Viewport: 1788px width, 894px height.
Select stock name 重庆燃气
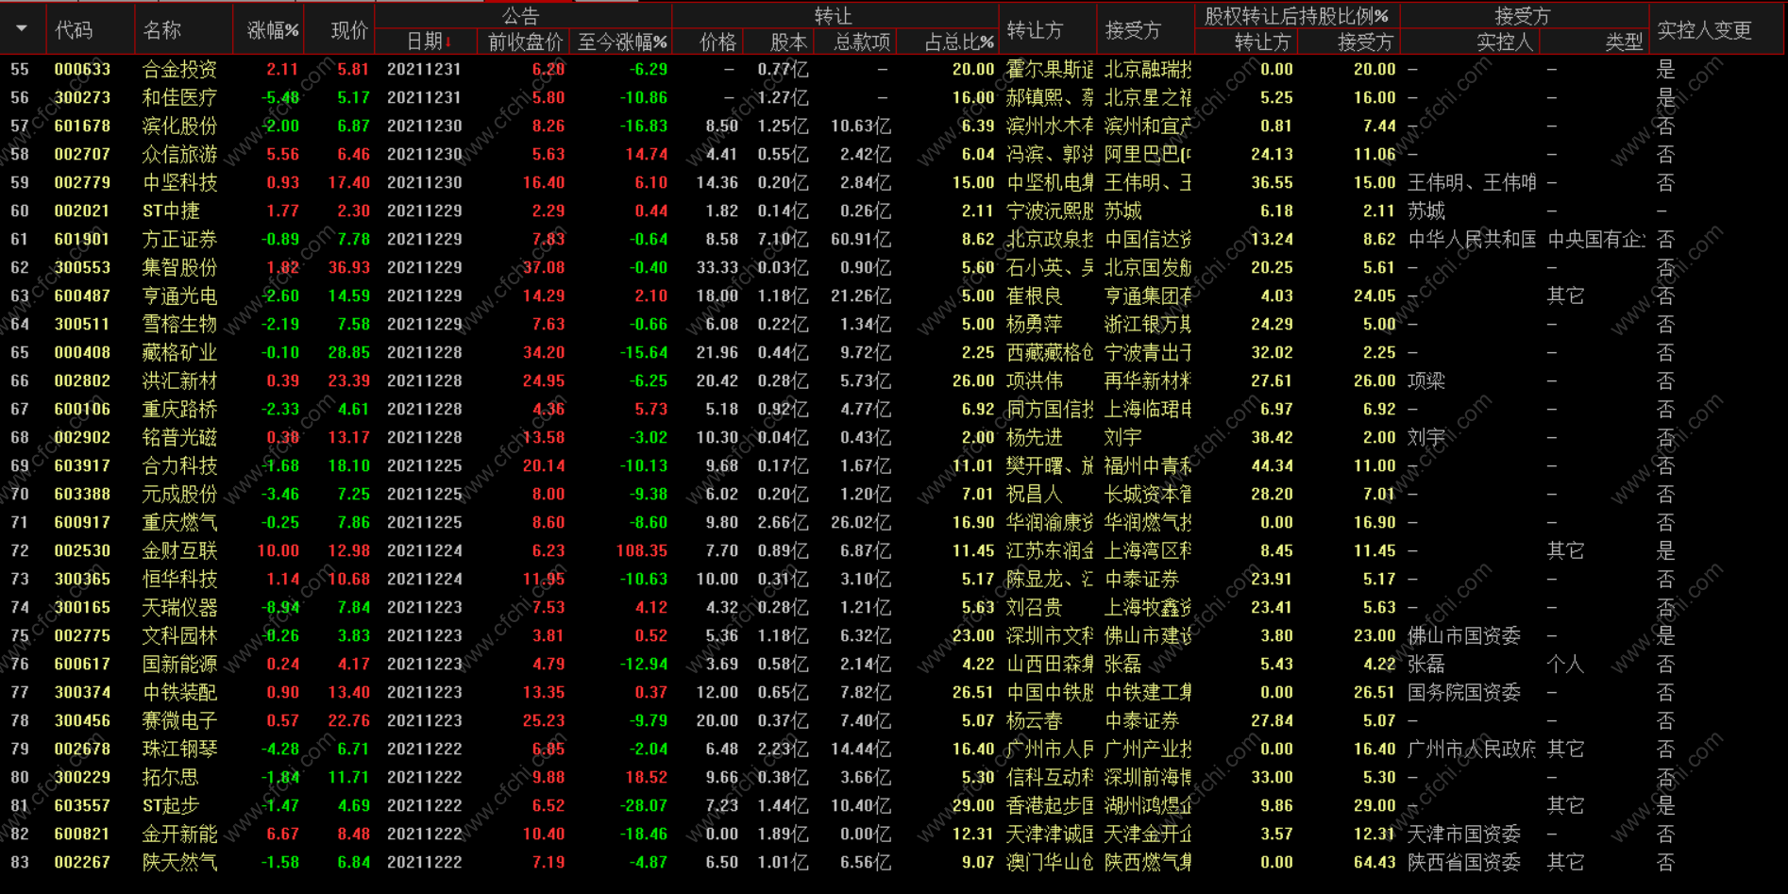pyautogui.click(x=179, y=522)
